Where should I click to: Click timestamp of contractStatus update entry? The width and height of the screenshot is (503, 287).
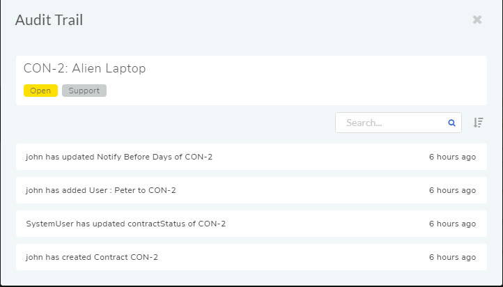(452, 224)
